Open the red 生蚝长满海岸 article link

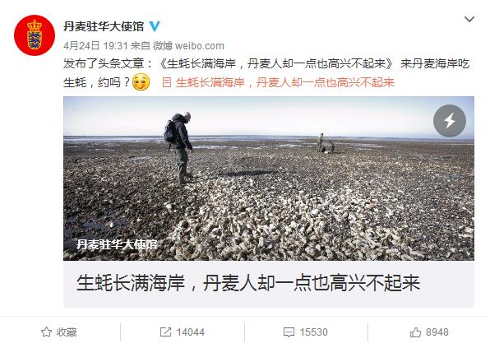285,82
